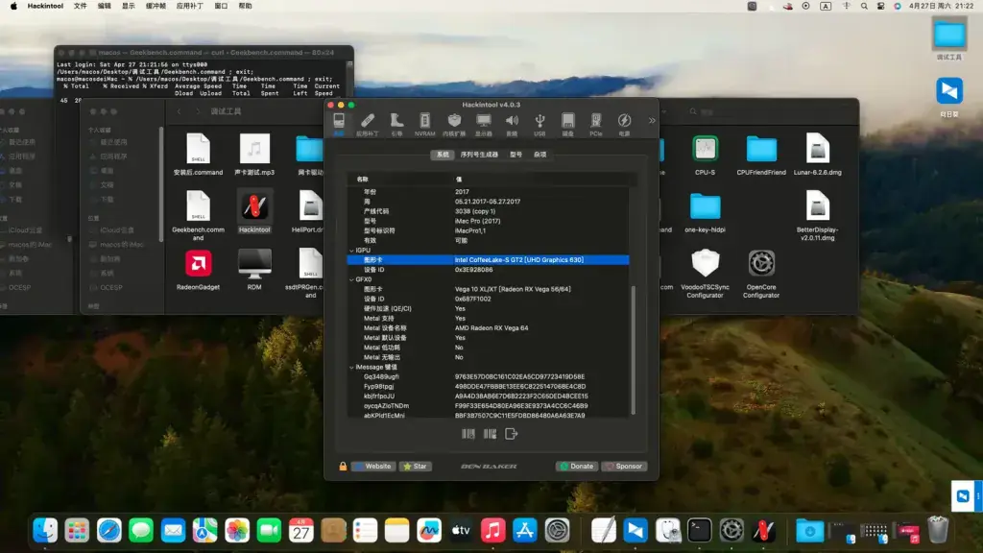Open OpenCore Configurator in Finder window

pos(761,274)
